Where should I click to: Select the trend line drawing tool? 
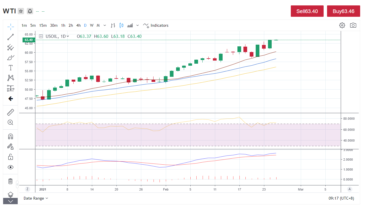tap(11, 37)
